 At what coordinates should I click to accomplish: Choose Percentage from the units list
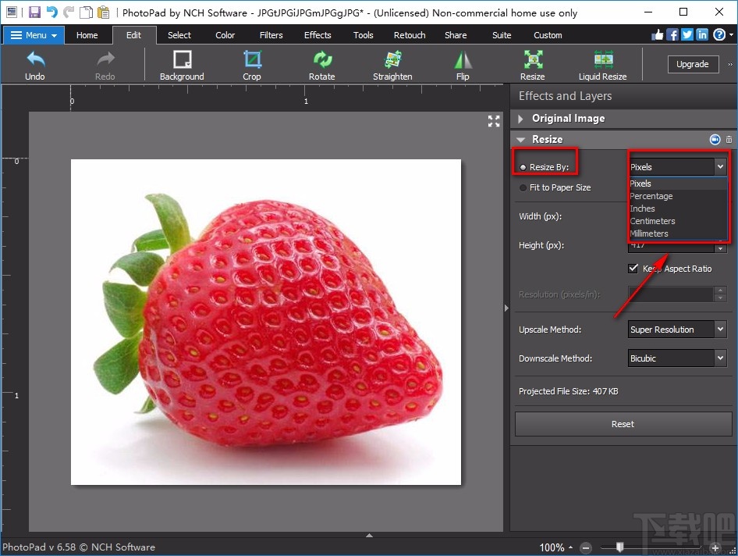tap(651, 196)
